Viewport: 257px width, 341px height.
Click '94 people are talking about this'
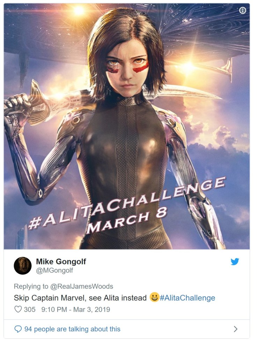click(72, 329)
